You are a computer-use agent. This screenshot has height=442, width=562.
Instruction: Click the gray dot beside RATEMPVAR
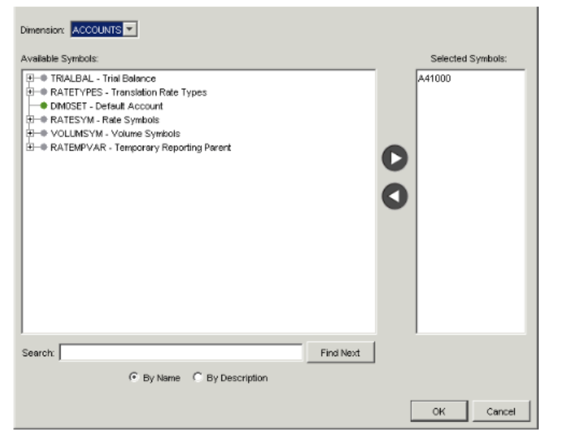[x=44, y=147]
